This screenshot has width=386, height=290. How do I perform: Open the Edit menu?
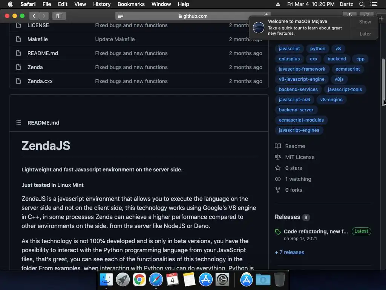63,4
